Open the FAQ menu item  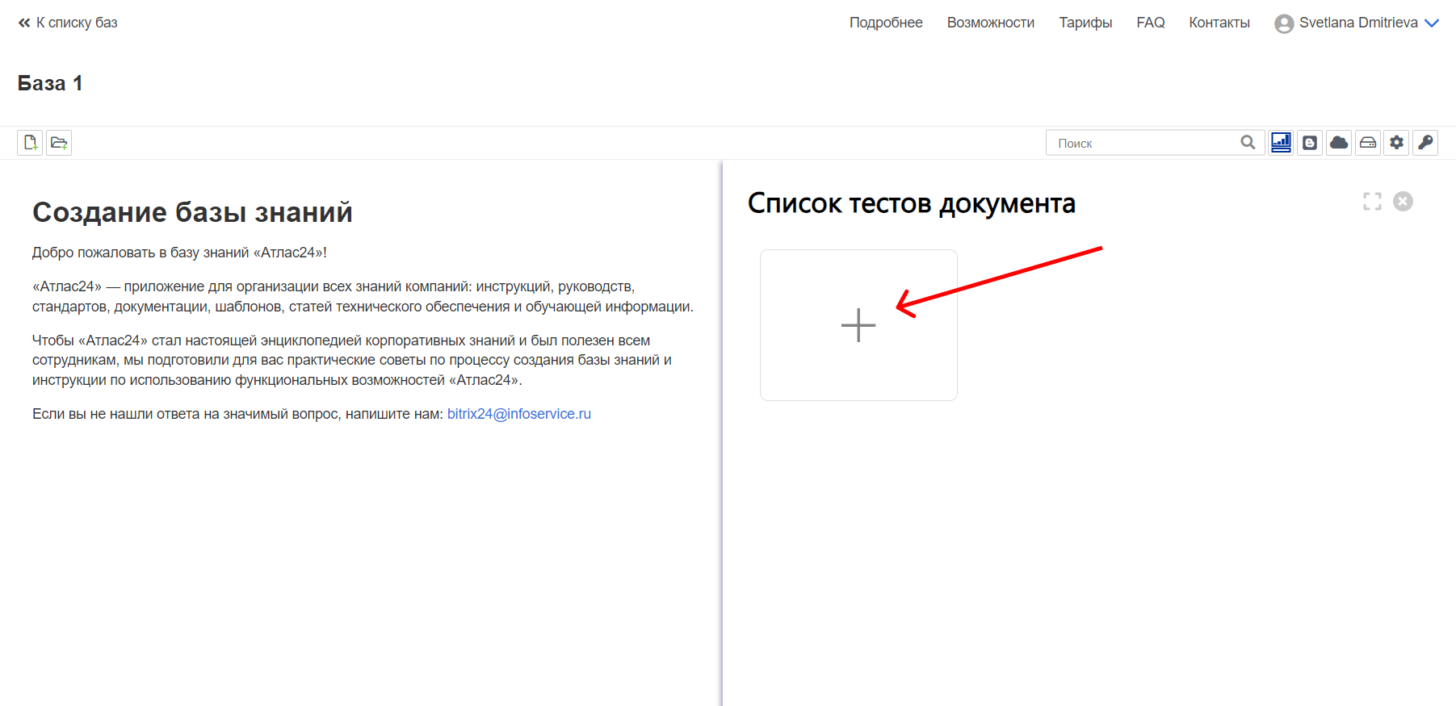pyautogui.click(x=1151, y=23)
